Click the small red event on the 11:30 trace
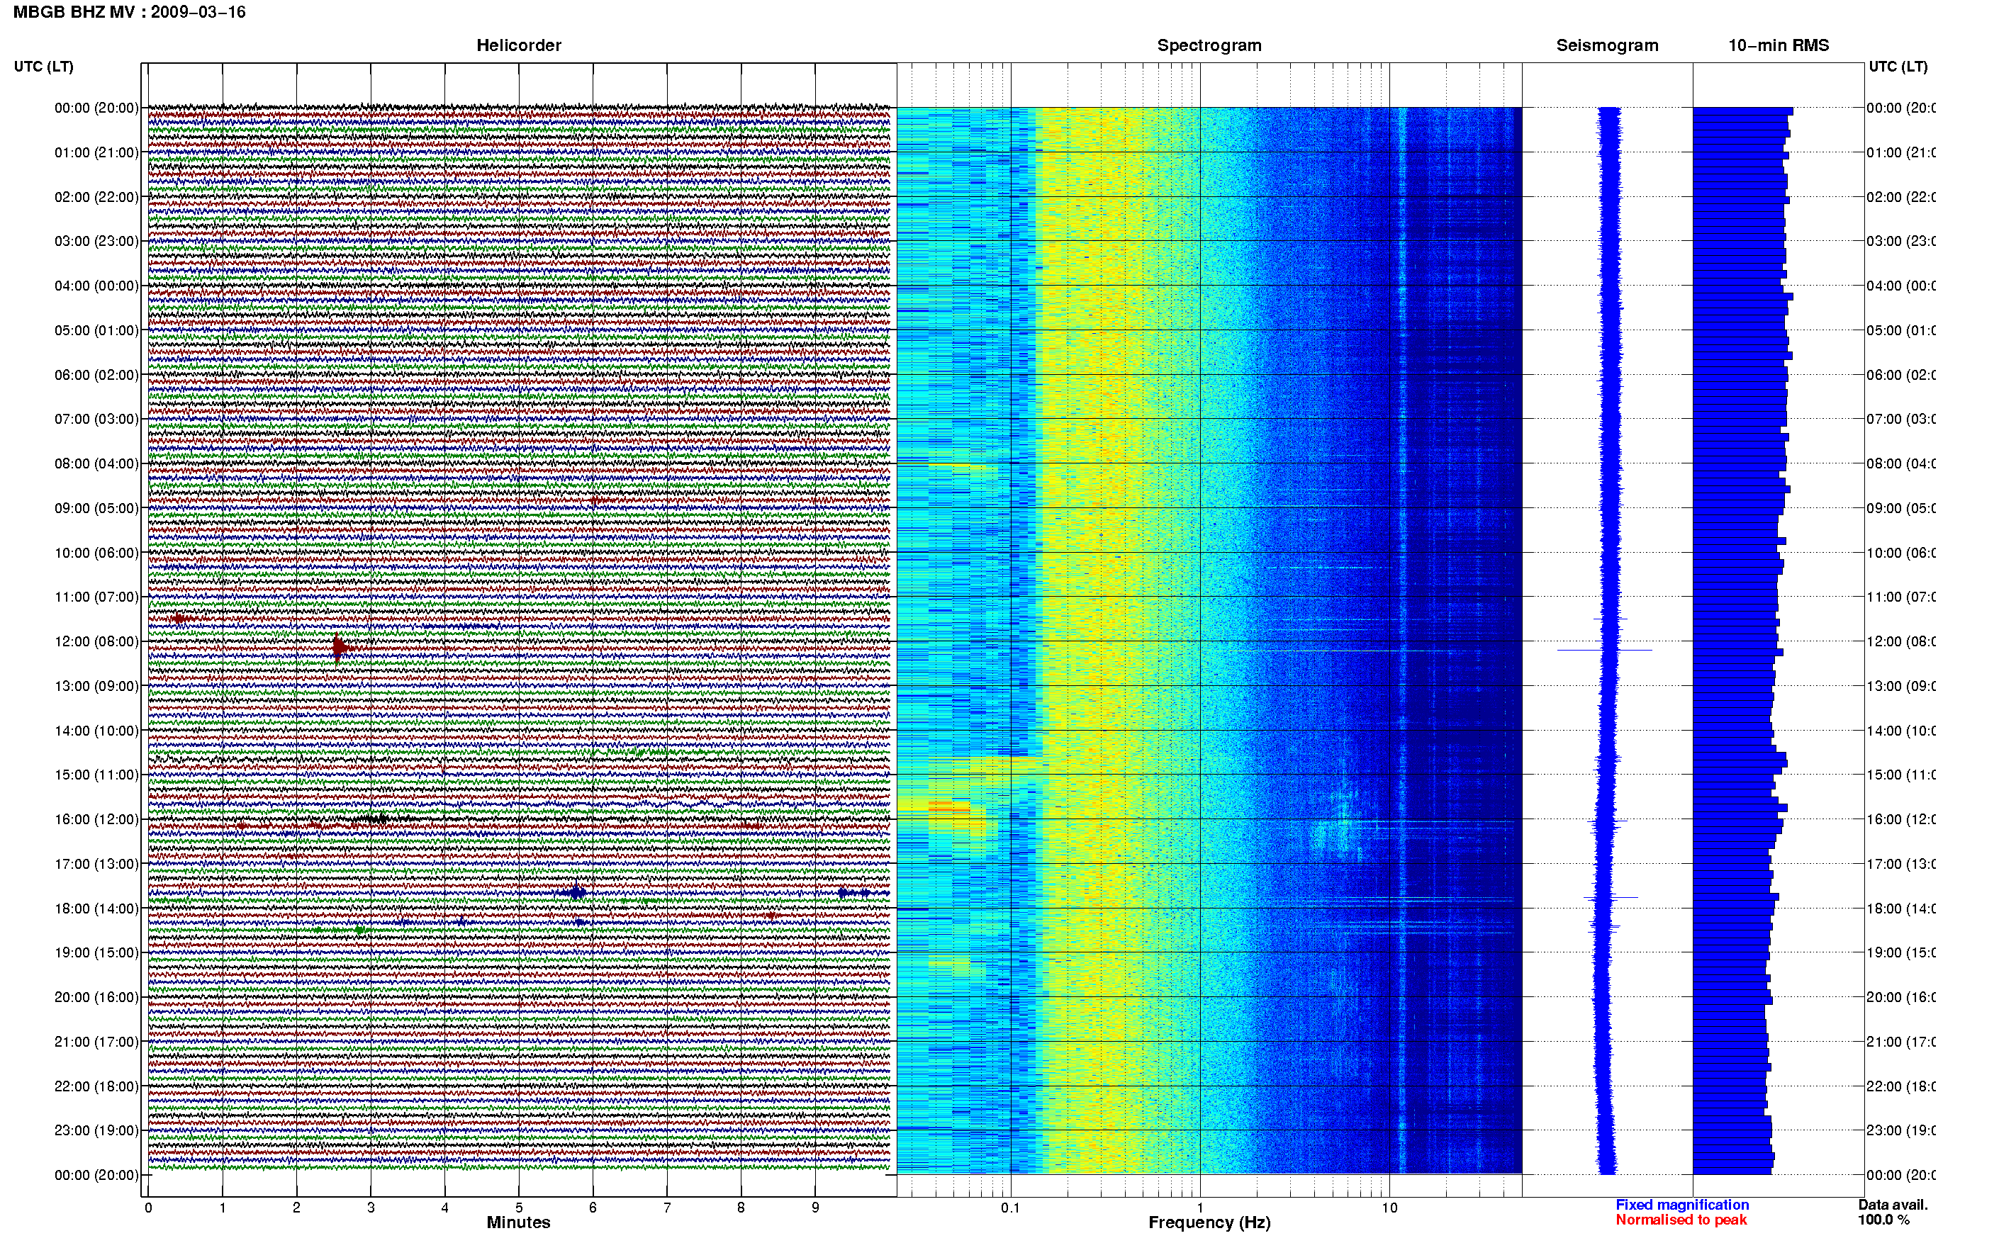 pos(179,619)
